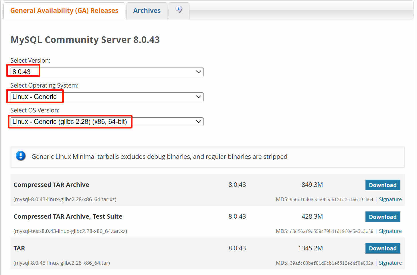417x275 pixels.
Task: Click the 428.3M file size
Action: 312,217
